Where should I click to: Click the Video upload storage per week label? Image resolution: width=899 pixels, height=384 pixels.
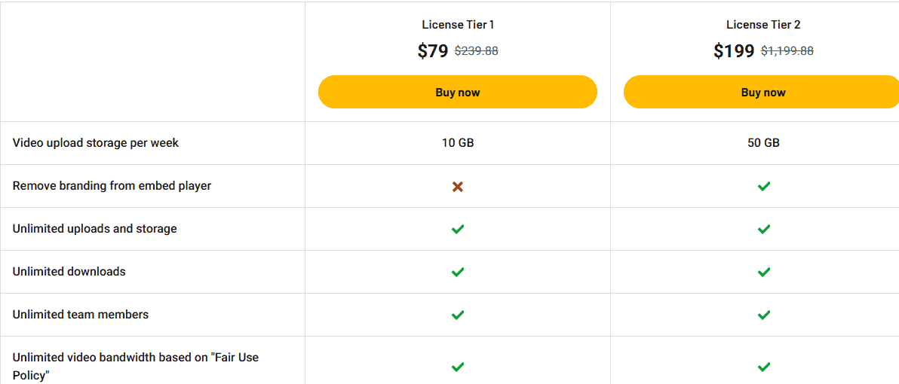96,143
